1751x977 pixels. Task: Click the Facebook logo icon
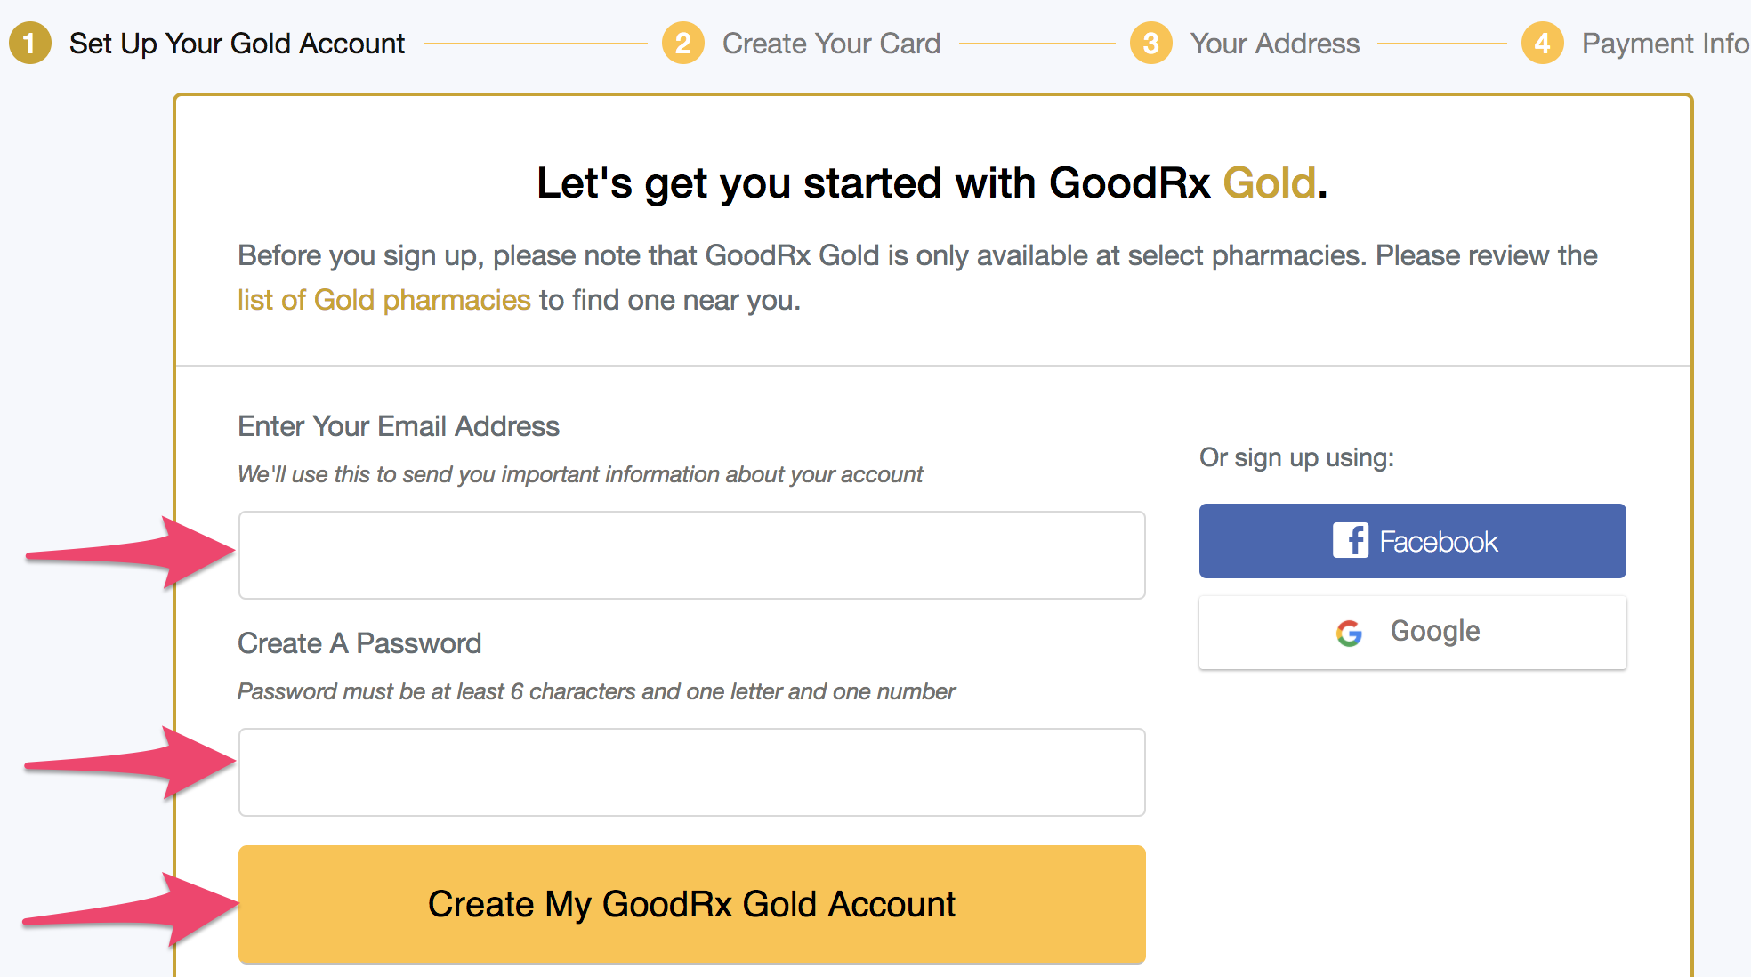pos(1351,540)
